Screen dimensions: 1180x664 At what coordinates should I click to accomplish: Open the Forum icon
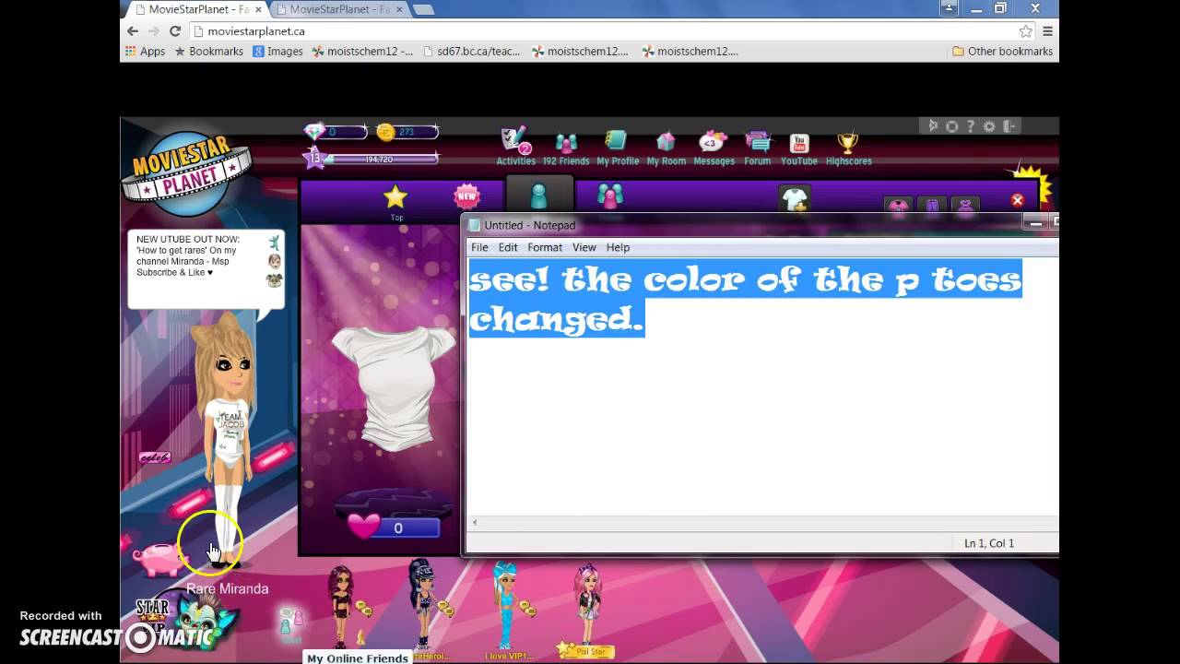[757, 148]
